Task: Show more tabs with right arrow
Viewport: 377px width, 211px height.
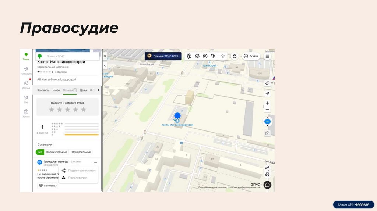Action: point(99,90)
